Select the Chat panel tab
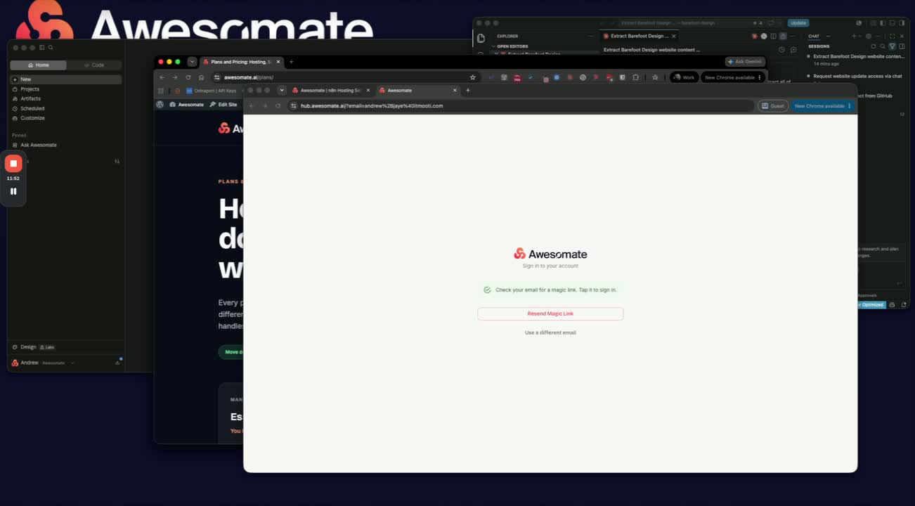This screenshot has width=915, height=506. pos(813,36)
